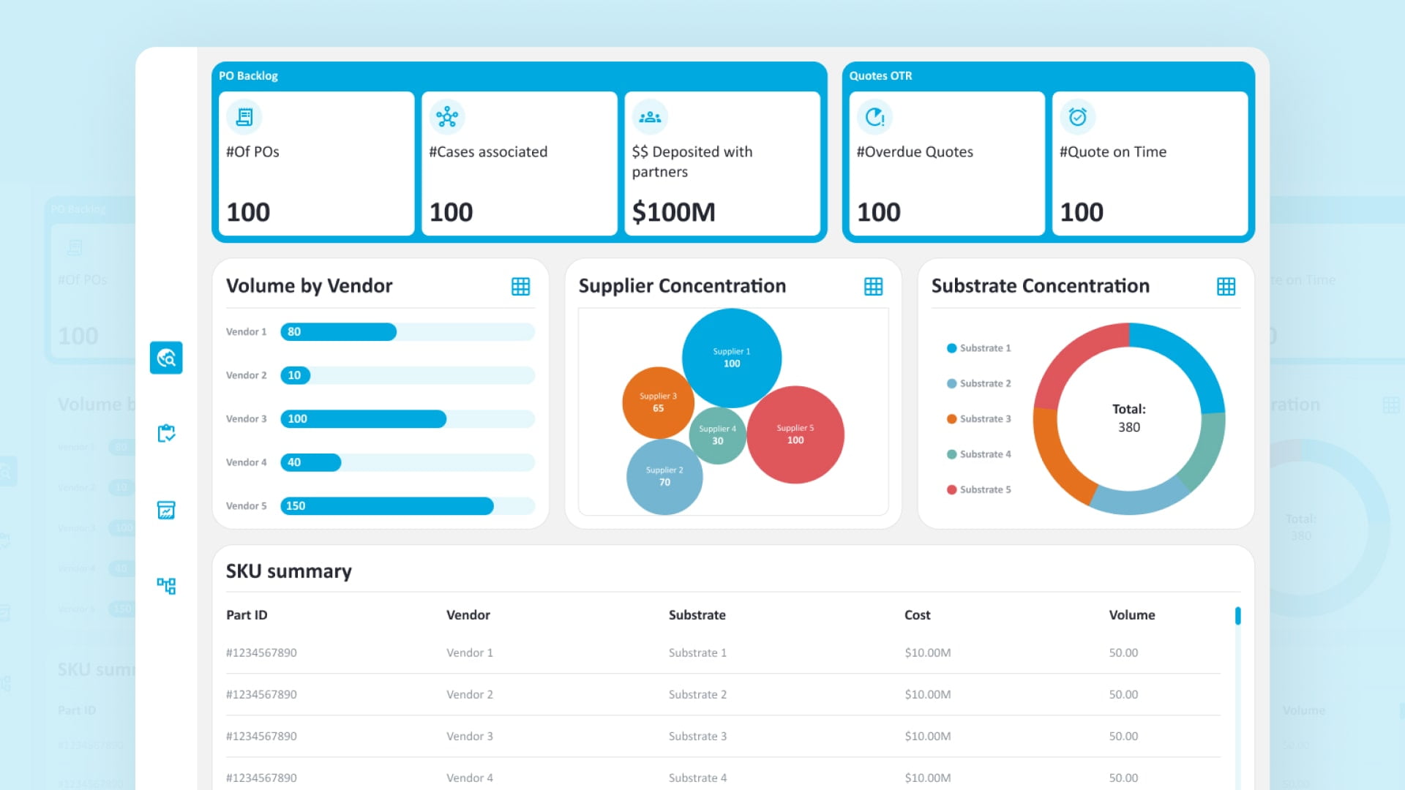Click the quote on time alarm icon
Image resolution: width=1405 pixels, height=790 pixels.
pyautogui.click(x=1077, y=117)
